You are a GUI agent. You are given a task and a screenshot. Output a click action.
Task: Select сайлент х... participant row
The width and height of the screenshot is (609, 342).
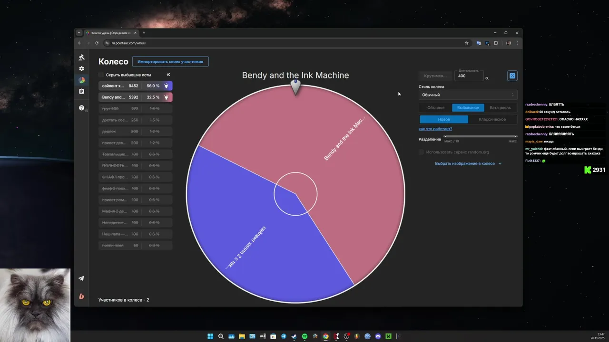click(136, 86)
